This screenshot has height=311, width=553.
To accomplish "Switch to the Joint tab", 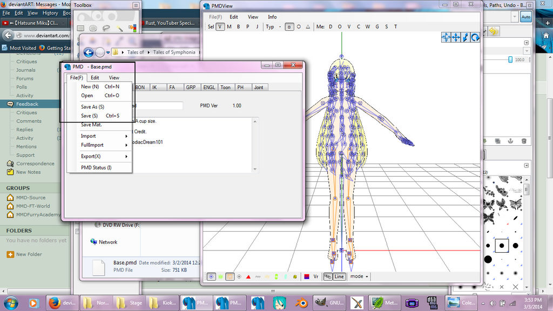I will [259, 87].
